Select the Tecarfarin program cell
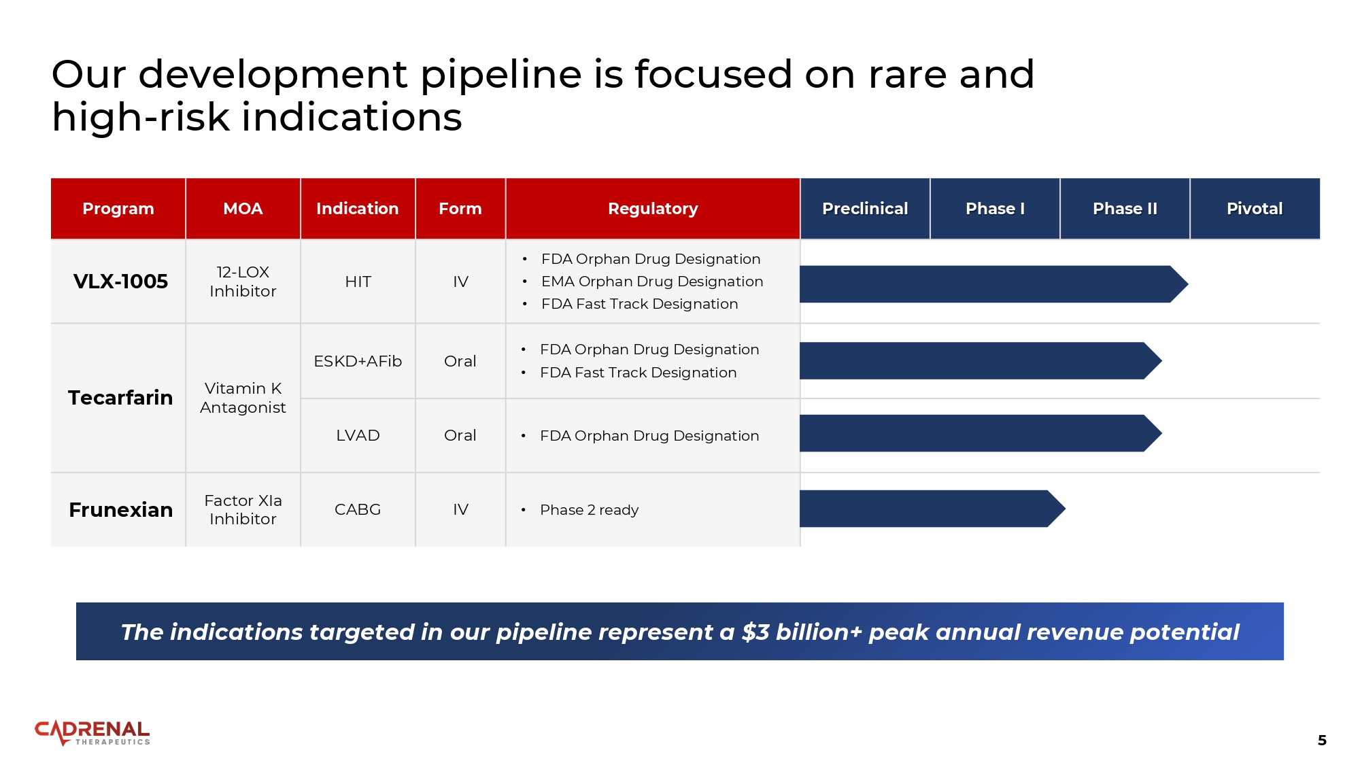Viewport: 1360px width, 765px height. click(120, 398)
